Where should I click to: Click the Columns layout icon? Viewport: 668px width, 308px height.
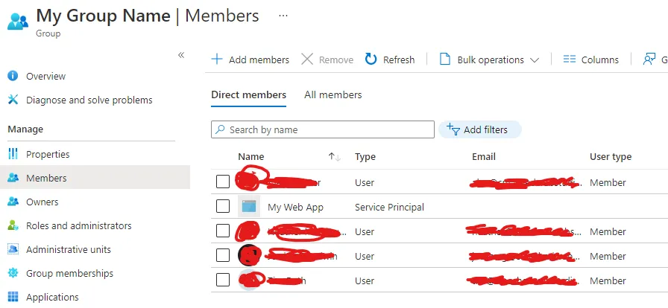[x=570, y=60]
